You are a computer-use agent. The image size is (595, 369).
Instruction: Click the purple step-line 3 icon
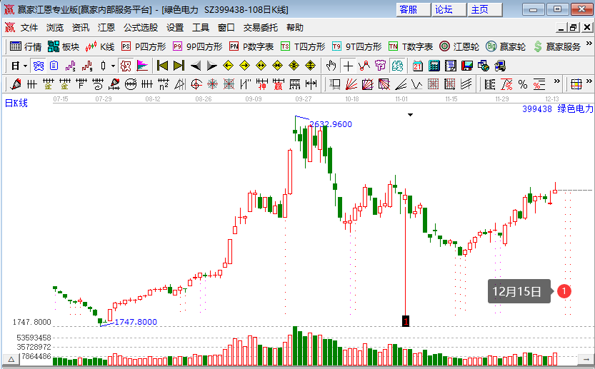tap(71, 66)
